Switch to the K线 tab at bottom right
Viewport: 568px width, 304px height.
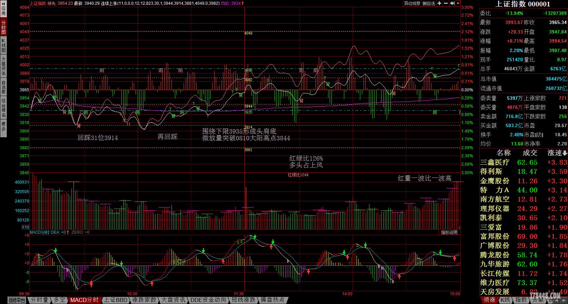coord(505,300)
